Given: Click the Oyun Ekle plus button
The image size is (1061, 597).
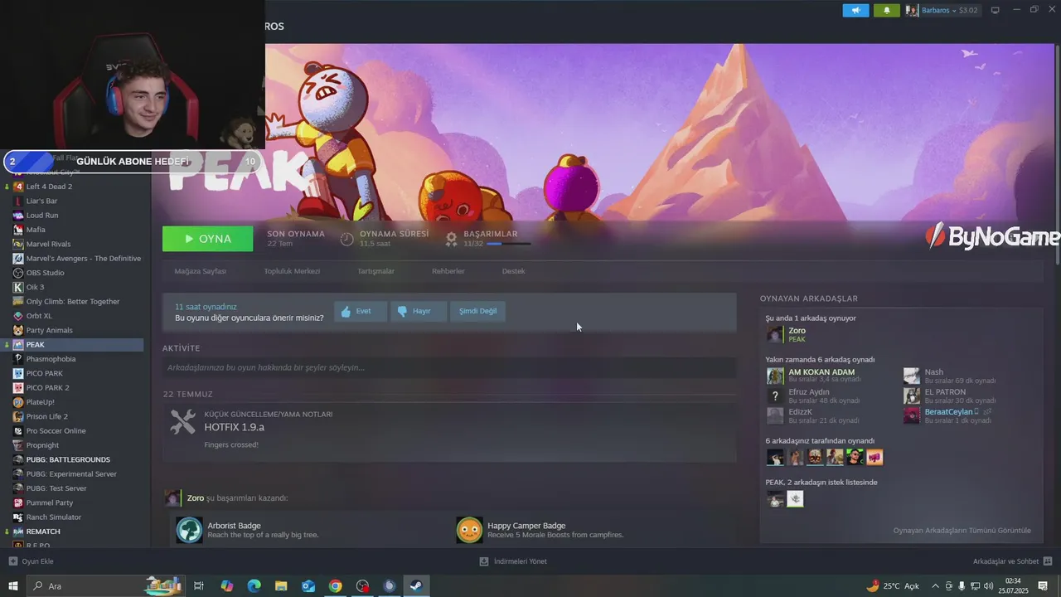Looking at the screenshot, I should click(x=31, y=561).
